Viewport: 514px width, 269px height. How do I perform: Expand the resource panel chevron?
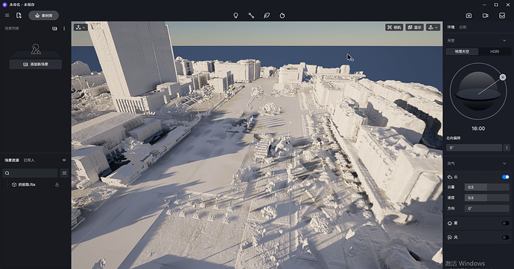(x=64, y=161)
